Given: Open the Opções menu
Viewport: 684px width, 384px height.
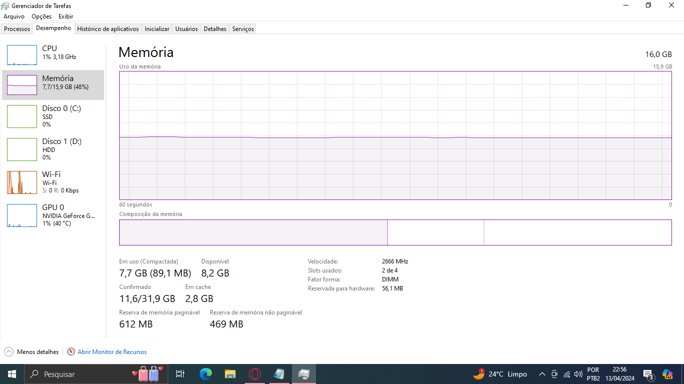Looking at the screenshot, I should point(42,16).
